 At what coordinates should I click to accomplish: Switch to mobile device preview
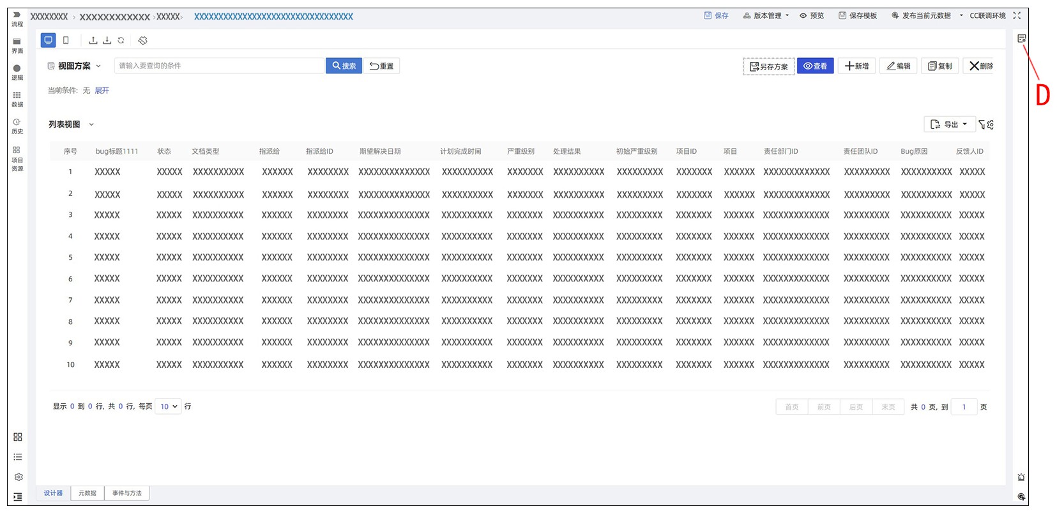click(66, 40)
